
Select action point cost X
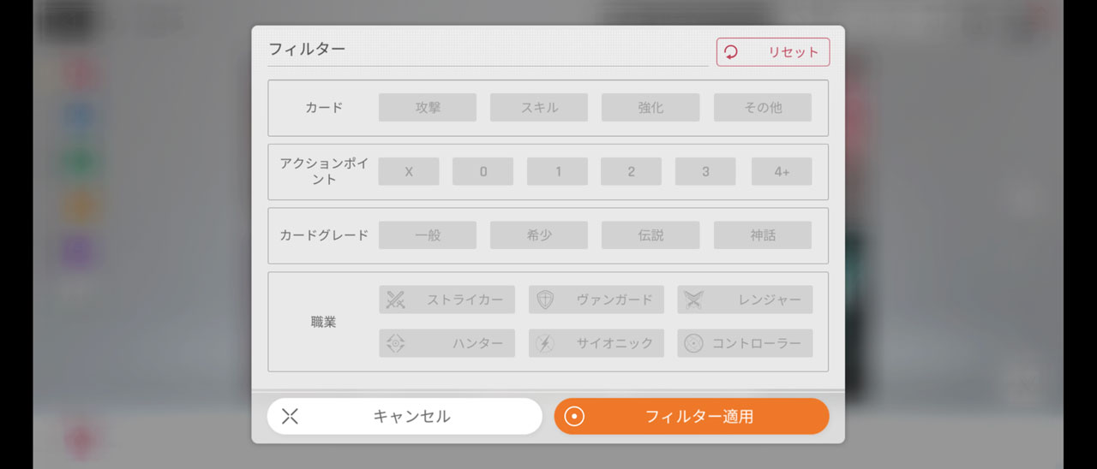pos(409,172)
